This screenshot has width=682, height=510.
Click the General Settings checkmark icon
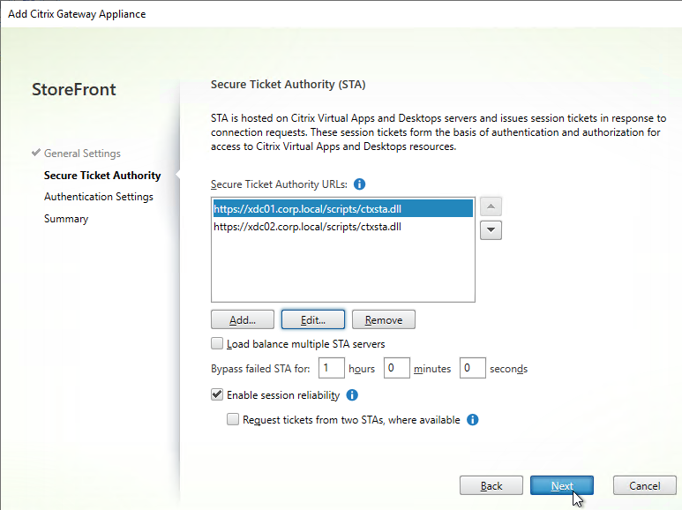36,153
